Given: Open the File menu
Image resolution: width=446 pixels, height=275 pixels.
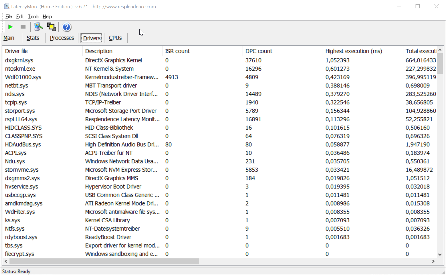Looking at the screenshot, I should click(9, 17).
